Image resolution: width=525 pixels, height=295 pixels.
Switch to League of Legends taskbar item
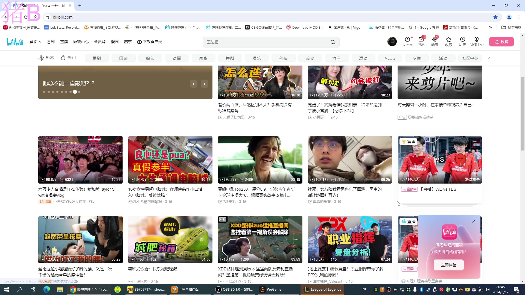click(x=323, y=290)
